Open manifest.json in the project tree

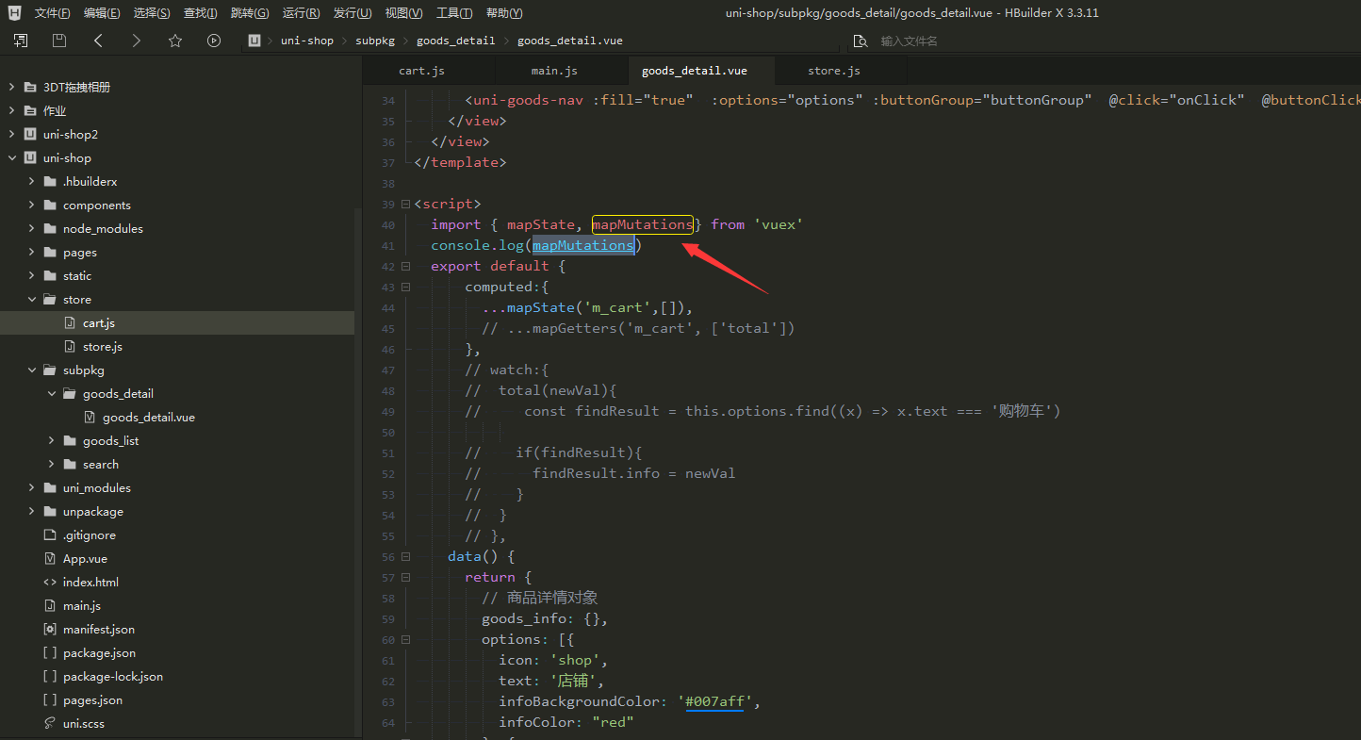click(x=99, y=630)
